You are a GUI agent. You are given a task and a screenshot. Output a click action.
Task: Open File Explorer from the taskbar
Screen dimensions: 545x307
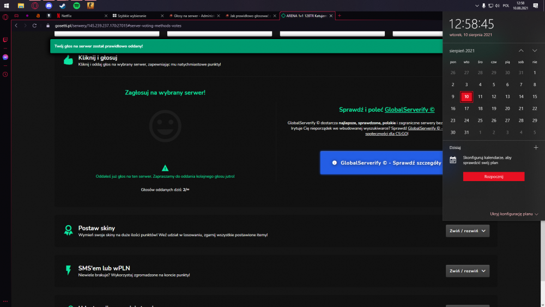(21, 5)
